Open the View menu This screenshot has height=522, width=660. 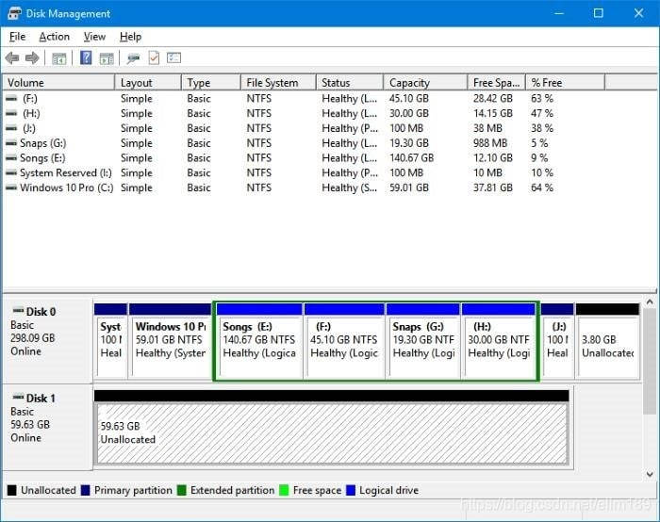pyautogui.click(x=94, y=37)
